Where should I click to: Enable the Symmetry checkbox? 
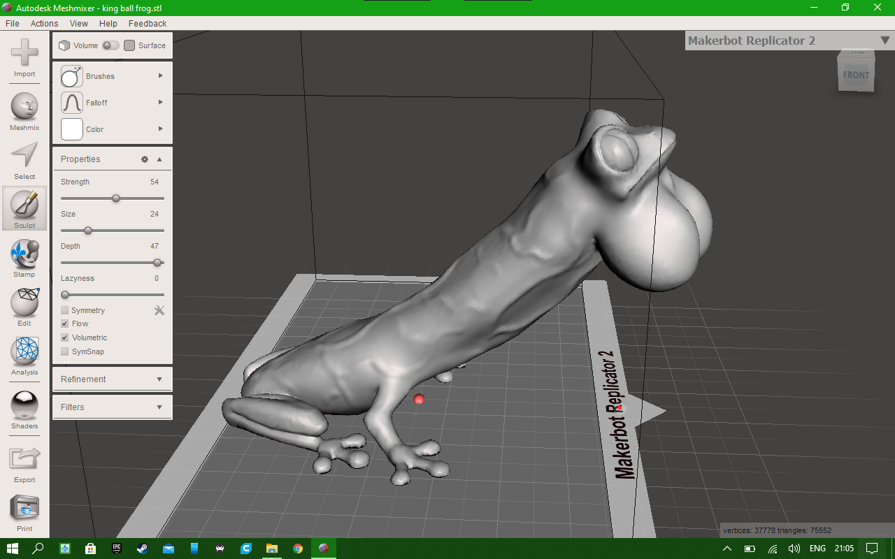point(65,310)
